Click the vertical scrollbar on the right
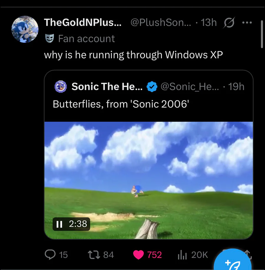 coord(262,34)
